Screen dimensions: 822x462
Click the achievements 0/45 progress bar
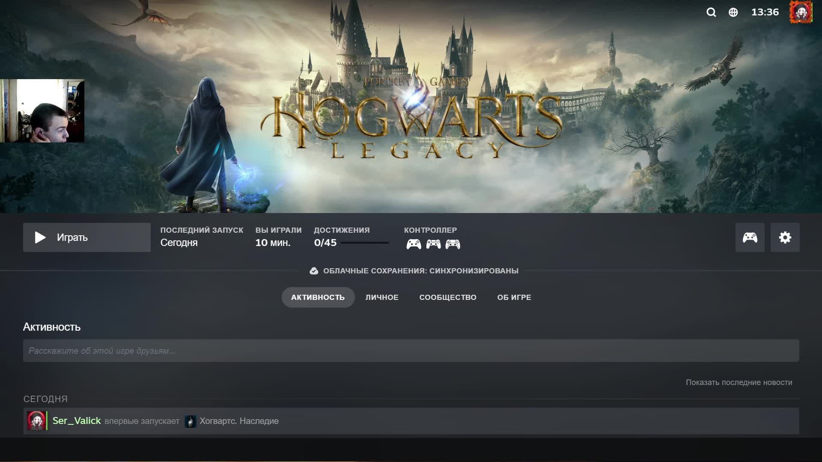point(365,243)
